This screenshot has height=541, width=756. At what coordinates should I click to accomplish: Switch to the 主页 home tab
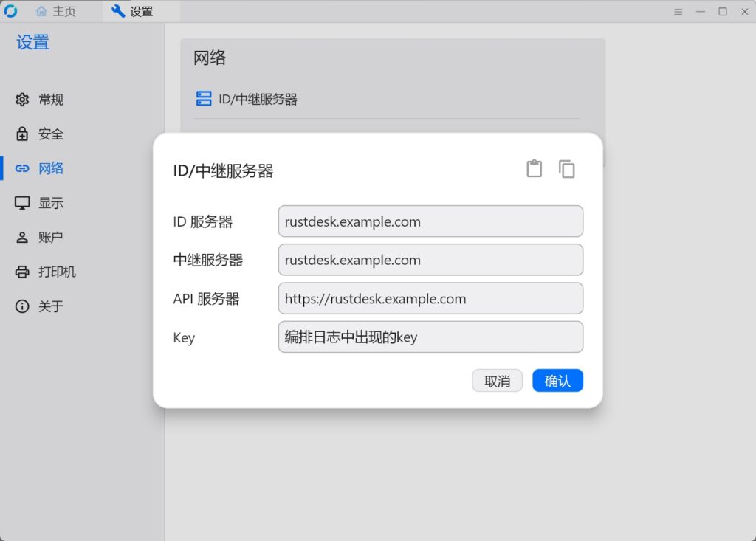55,11
